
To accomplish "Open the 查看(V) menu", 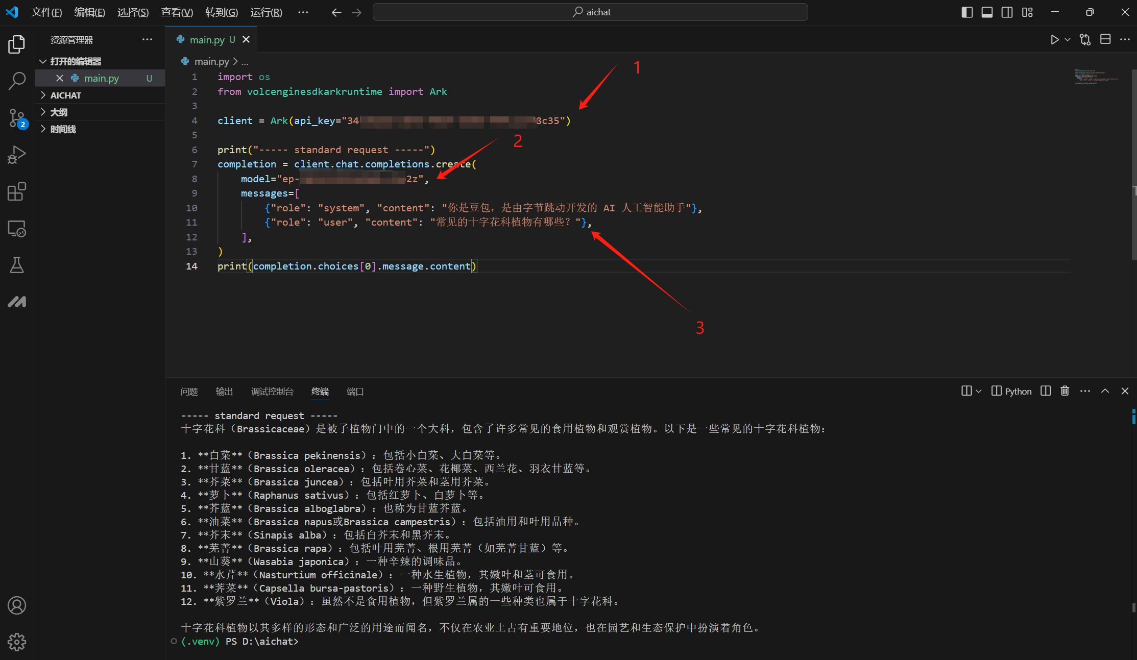I will [177, 12].
